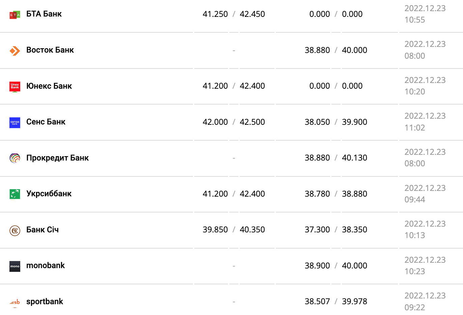Select the monobank name link

pos(46,265)
